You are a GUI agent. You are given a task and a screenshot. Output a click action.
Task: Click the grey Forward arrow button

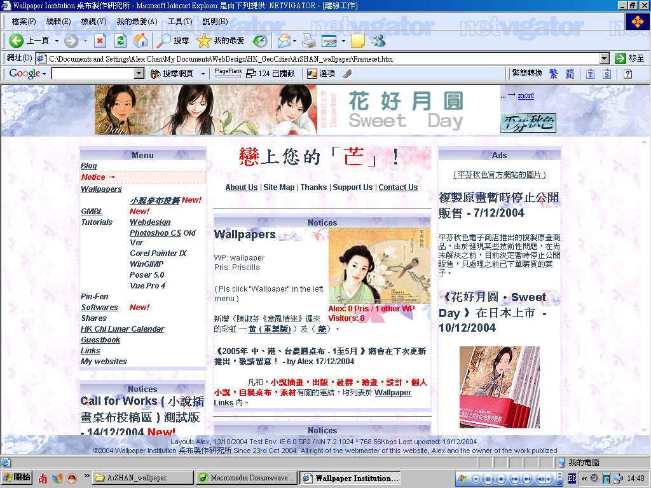tap(71, 40)
